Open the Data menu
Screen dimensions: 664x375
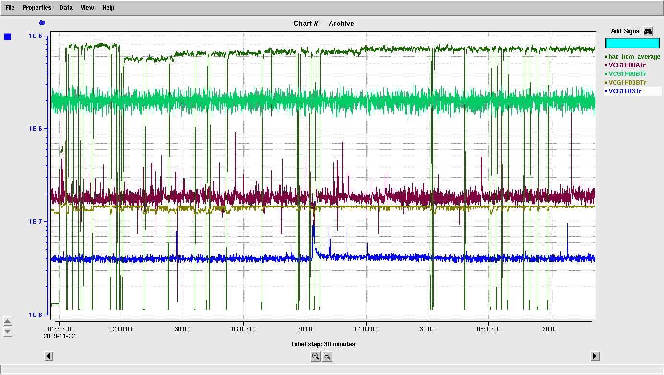point(66,8)
